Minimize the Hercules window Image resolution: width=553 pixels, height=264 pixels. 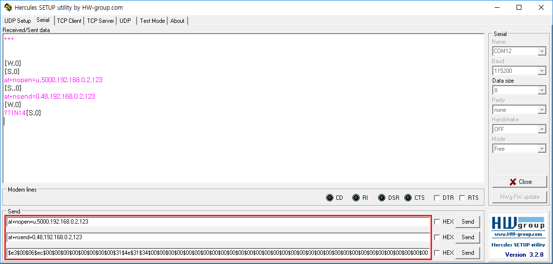(497, 7)
